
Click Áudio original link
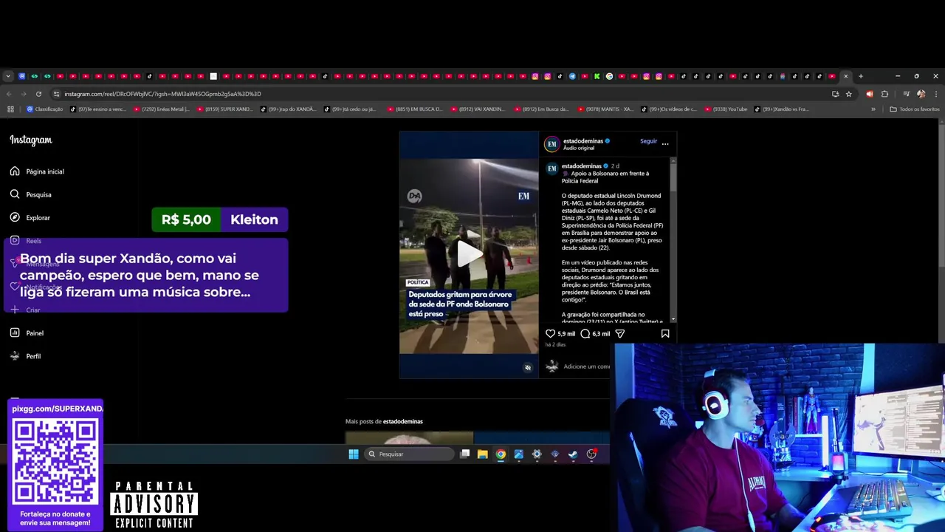(x=579, y=149)
